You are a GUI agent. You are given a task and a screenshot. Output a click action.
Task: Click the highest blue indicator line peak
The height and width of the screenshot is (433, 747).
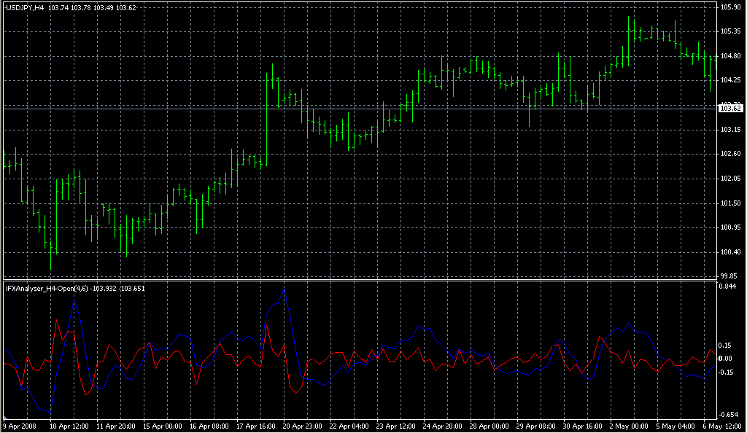284,290
